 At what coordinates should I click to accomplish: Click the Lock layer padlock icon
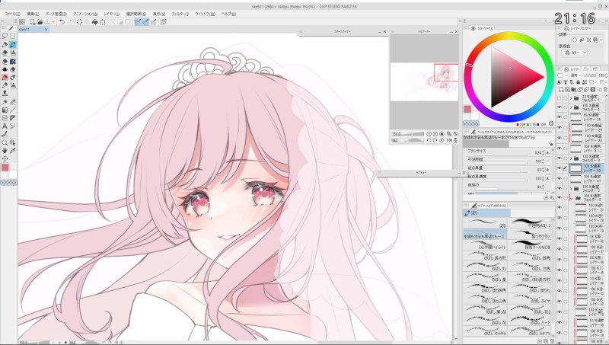pyautogui.click(x=579, y=82)
